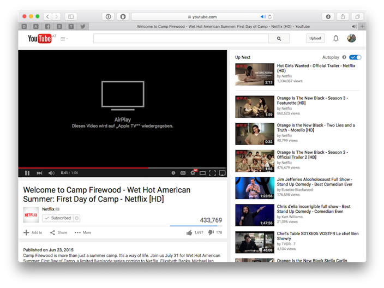This screenshot has height=288, width=384.
Task: Open Safari downloads
Action: (328, 17)
